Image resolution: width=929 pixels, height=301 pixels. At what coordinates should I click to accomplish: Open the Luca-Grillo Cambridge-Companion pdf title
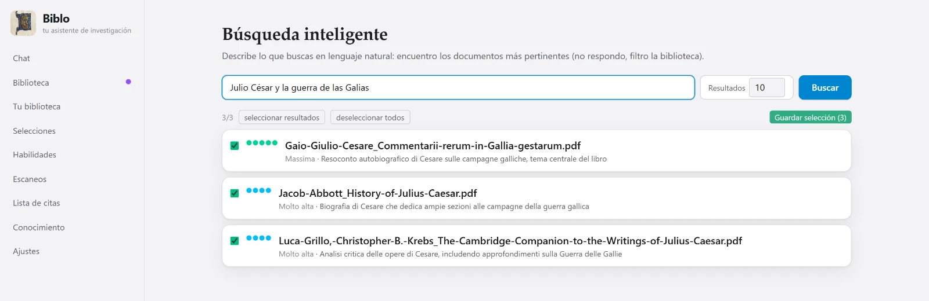click(x=510, y=241)
